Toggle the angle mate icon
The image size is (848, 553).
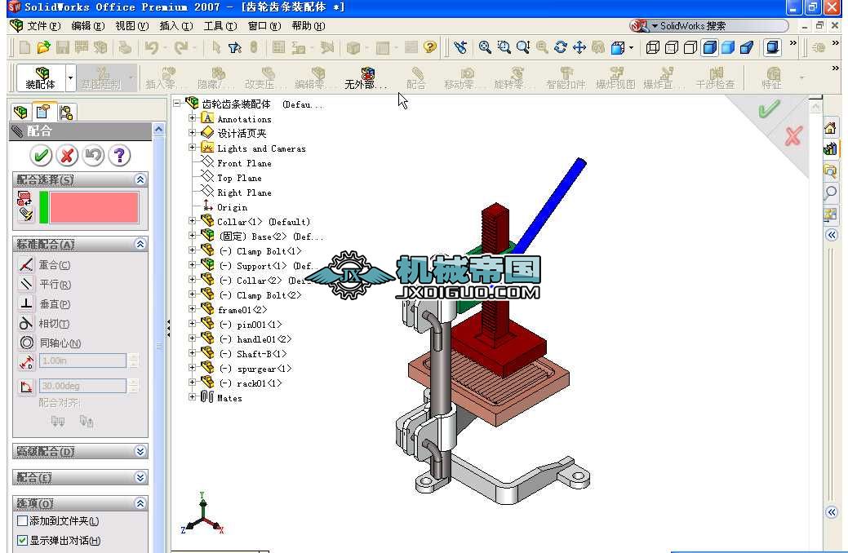26,386
